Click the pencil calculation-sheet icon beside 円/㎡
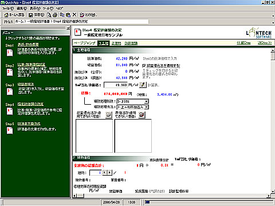The height and width of the screenshot is (206, 275). pos(143,85)
